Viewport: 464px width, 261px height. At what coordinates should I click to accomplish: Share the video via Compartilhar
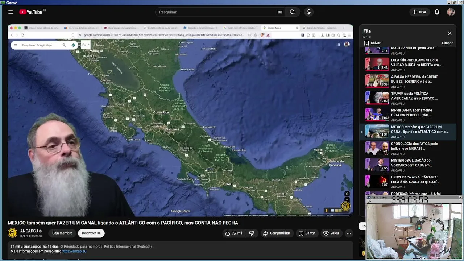(276, 233)
